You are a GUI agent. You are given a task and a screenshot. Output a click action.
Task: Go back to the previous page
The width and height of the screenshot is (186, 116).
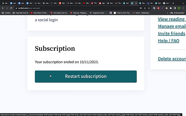[x=3, y=8]
